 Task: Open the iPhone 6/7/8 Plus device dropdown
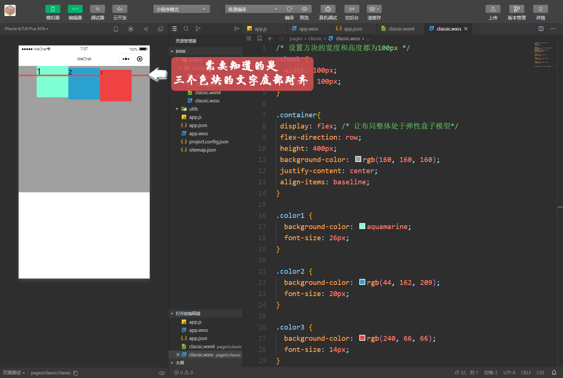click(26, 29)
